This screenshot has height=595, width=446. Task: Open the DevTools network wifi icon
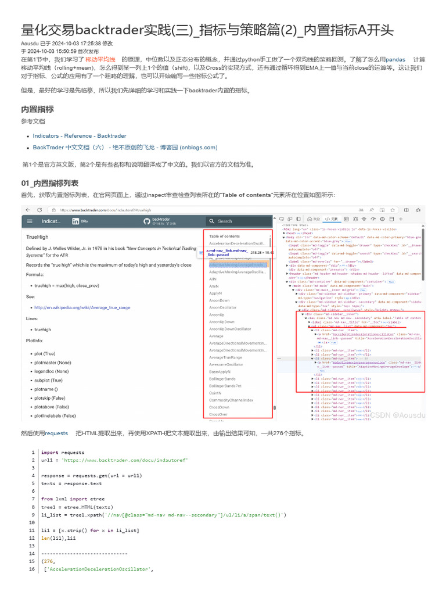pyautogui.click(x=364, y=219)
